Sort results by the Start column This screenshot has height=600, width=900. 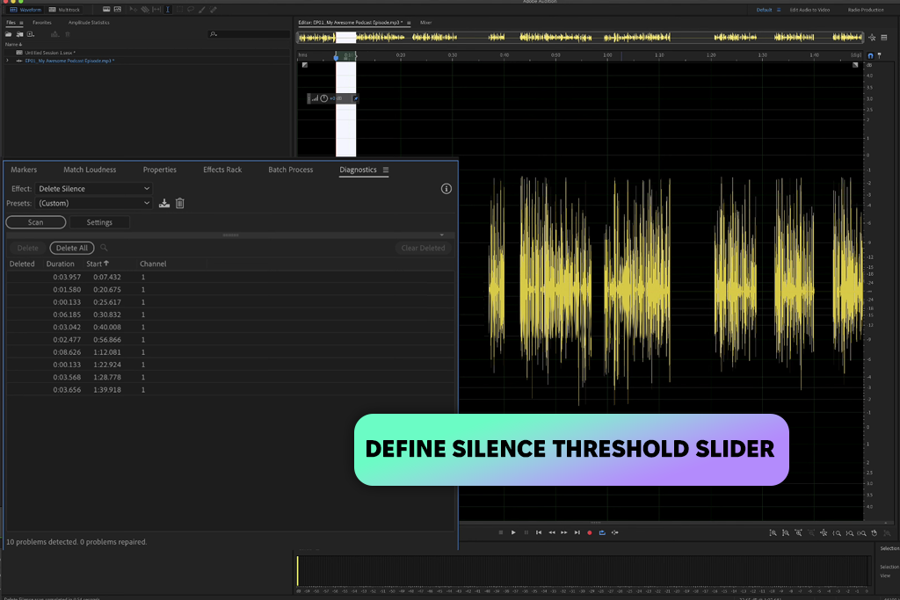pyautogui.click(x=97, y=264)
